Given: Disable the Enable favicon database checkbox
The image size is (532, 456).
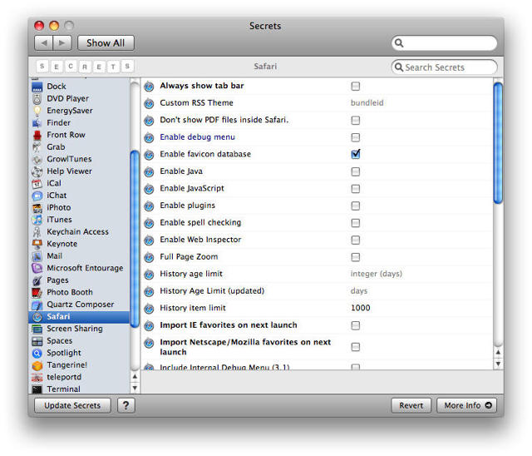Looking at the screenshot, I should (356, 154).
